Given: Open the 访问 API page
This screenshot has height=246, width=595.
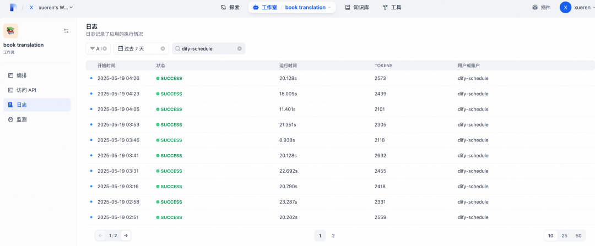Looking at the screenshot, I should click(37, 90).
